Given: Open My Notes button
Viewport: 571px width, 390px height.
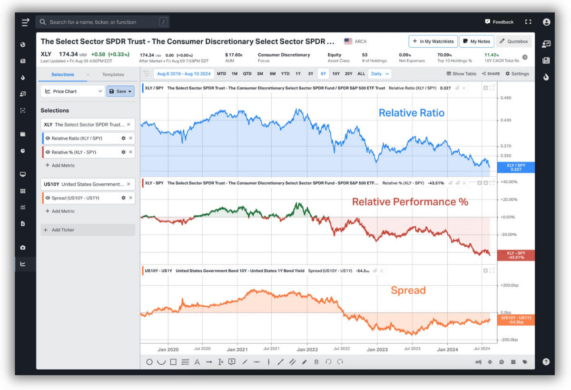Looking at the screenshot, I should tap(476, 41).
